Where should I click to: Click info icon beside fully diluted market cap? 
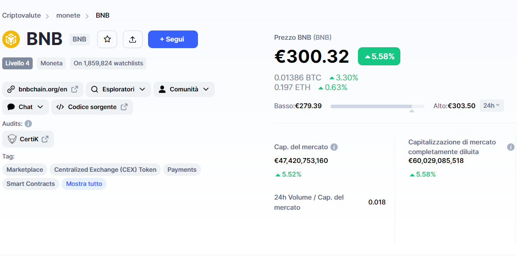coord(511,147)
